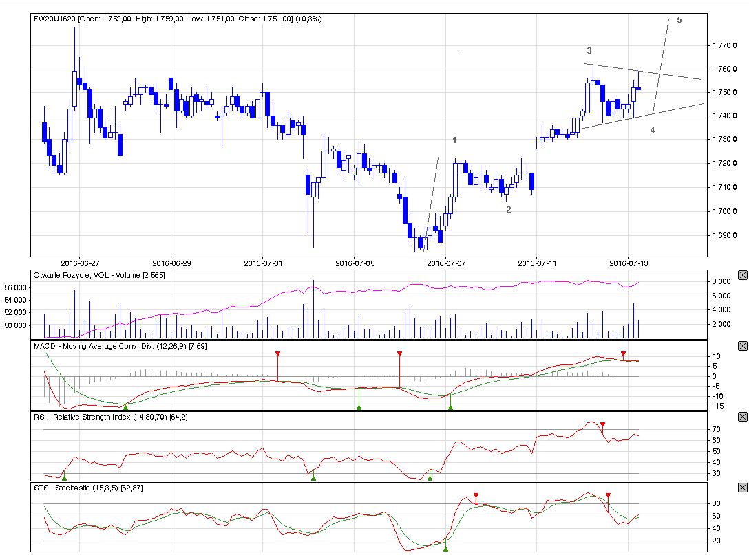Click the red sell marker in RSI panel
Image resolution: width=749 pixels, height=555 pixels.
[602, 425]
